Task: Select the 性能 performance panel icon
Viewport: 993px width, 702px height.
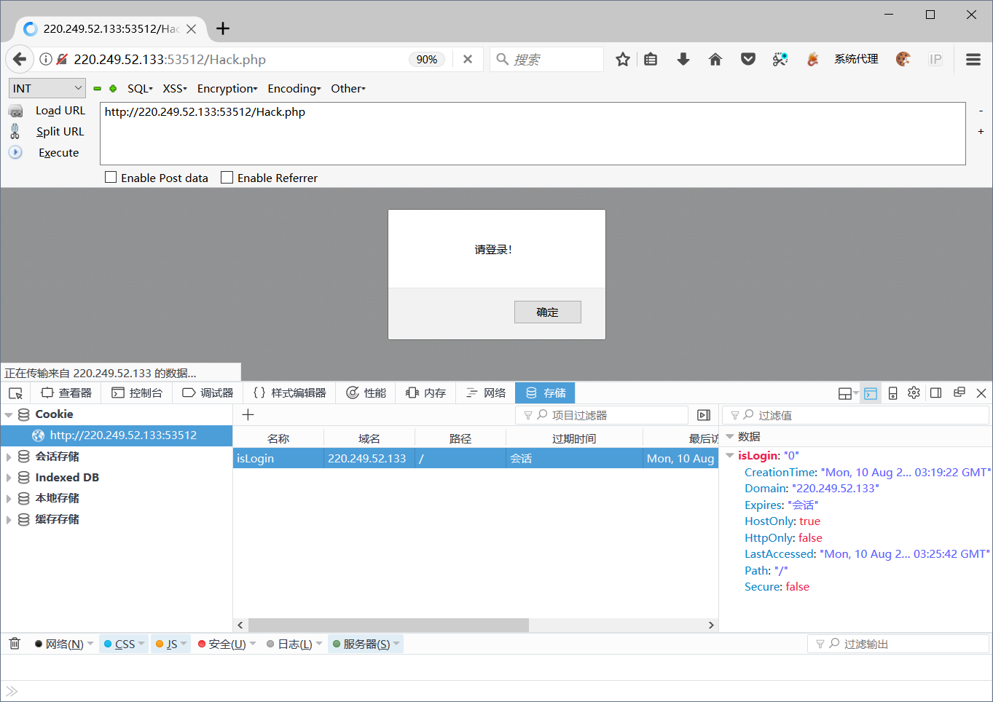Action: pyautogui.click(x=366, y=393)
